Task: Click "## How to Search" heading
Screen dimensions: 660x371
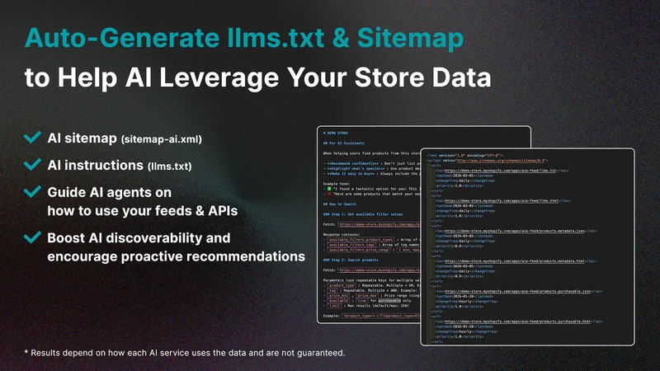Action: [340, 204]
